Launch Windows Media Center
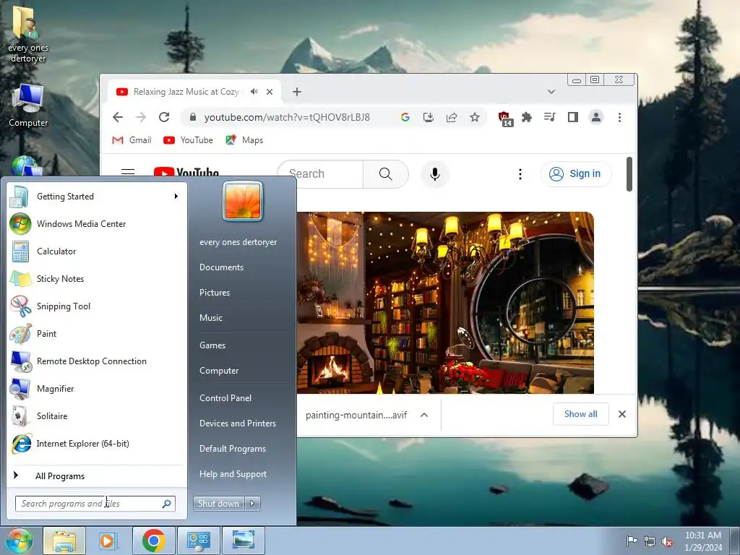 click(97, 224)
